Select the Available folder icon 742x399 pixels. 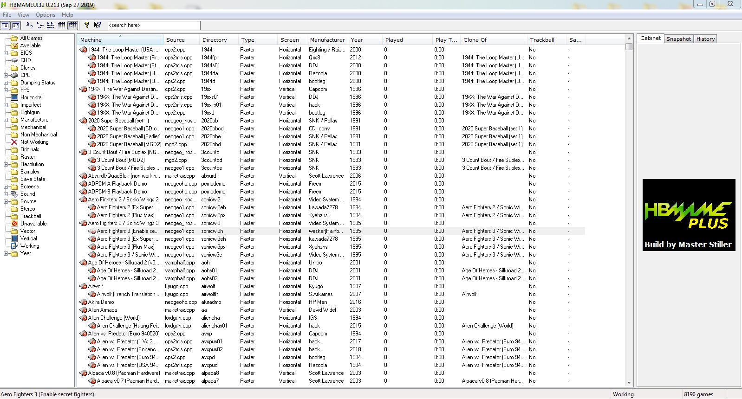(x=14, y=45)
